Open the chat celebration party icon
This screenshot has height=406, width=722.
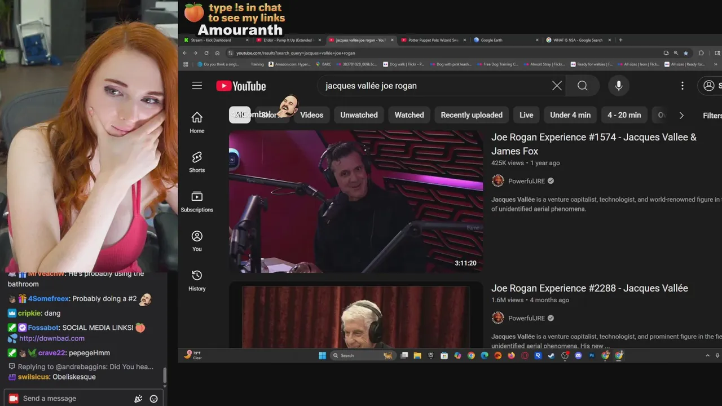point(138,399)
